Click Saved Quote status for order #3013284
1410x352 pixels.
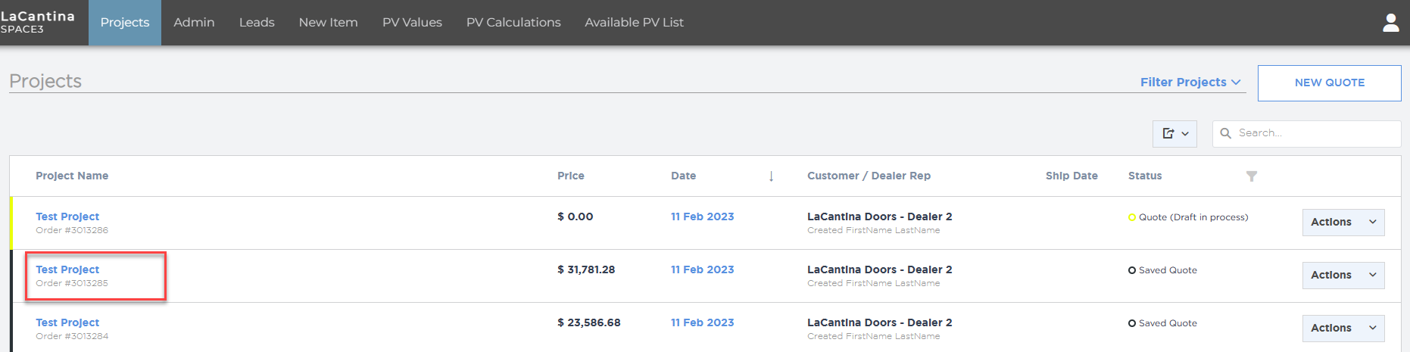pyautogui.click(x=1162, y=323)
